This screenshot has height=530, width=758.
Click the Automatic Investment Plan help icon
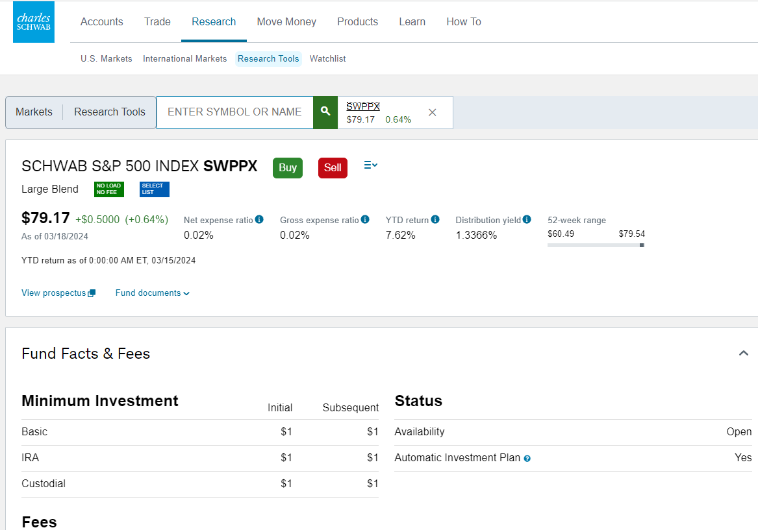pos(527,459)
